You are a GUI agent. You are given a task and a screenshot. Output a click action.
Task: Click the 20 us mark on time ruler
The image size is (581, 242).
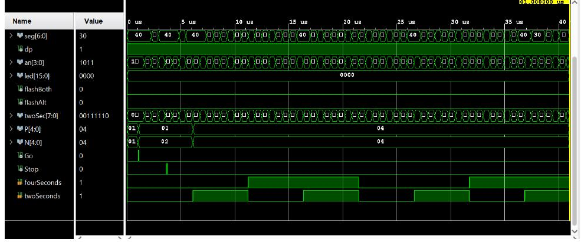click(x=352, y=22)
